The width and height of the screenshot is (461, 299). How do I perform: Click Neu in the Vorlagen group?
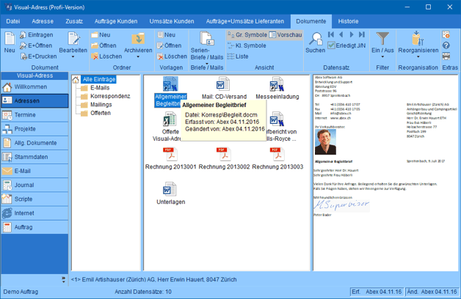click(x=167, y=35)
